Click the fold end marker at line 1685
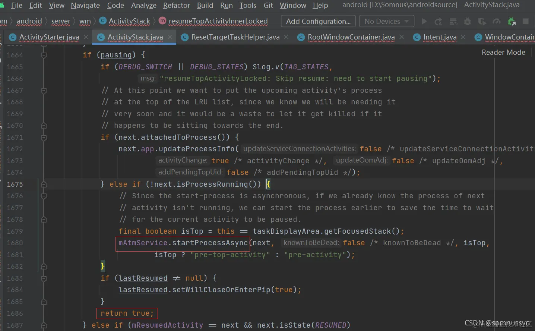The width and height of the screenshot is (535, 331). pos(44,302)
